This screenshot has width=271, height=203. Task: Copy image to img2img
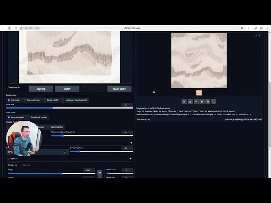click(x=41, y=89)
